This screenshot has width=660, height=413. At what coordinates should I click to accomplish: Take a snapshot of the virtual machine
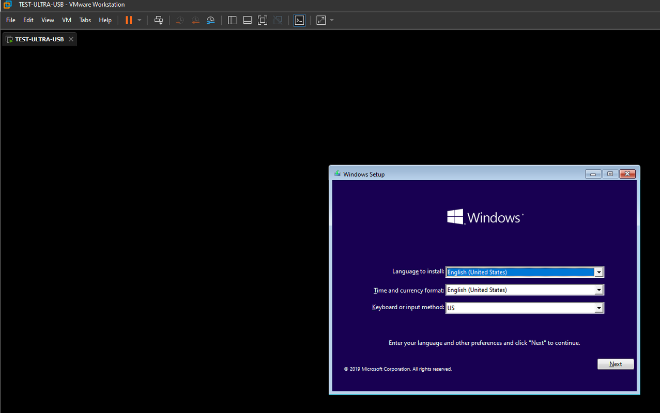(x=179, y=20)
